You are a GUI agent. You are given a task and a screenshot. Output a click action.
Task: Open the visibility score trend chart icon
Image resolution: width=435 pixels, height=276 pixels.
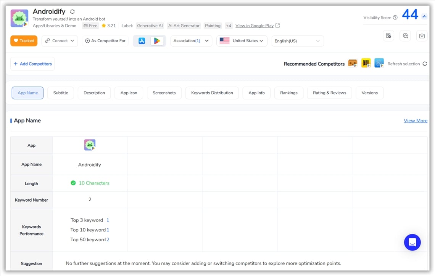424,16
